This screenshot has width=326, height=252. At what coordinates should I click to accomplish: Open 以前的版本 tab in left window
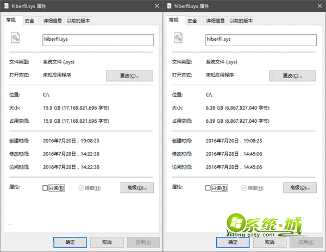point(78,21)
